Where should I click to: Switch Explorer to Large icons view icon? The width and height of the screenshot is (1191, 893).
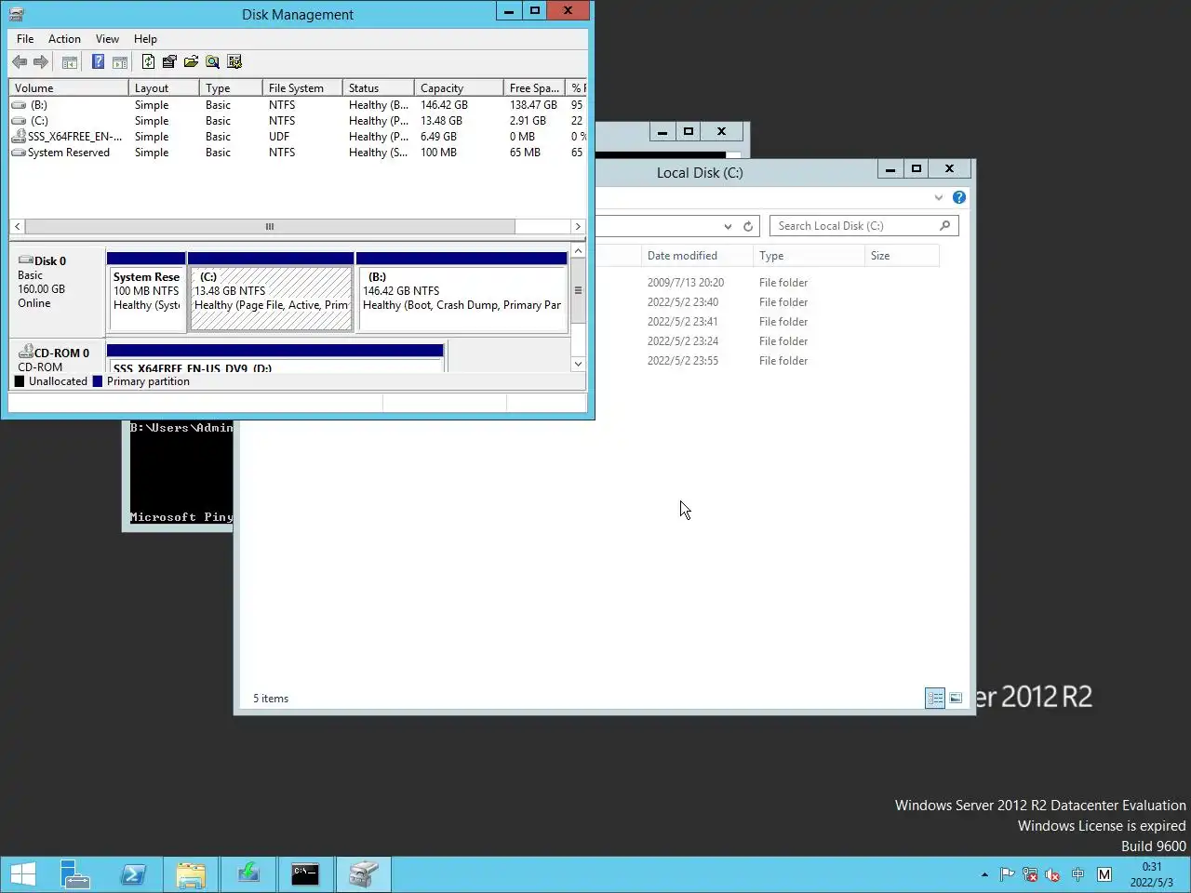click(x=956, y=698)
